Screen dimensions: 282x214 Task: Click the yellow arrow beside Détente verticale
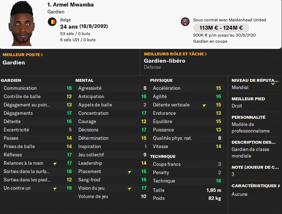pos(204,105)
